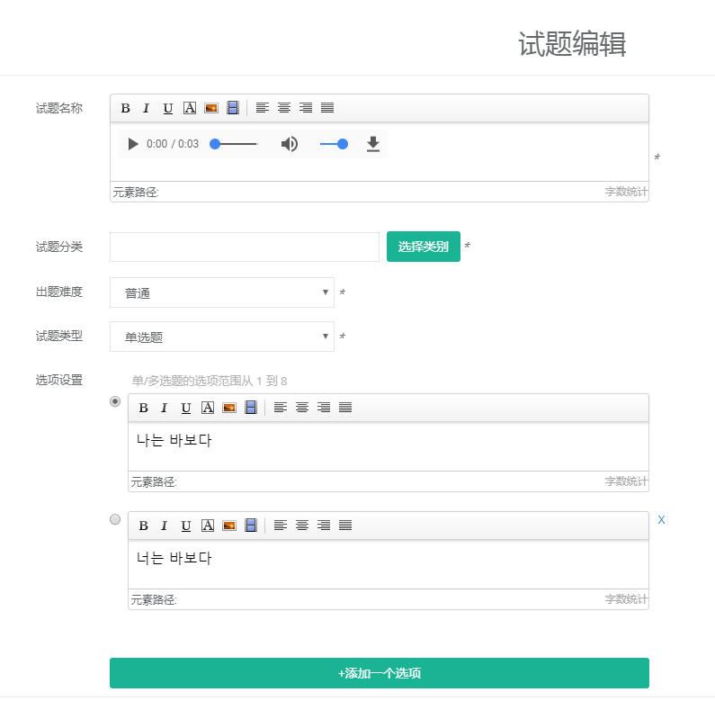715x701 pixels.
Task: Toggle italic in 너는 바보다 option editor
Action: 165,526
